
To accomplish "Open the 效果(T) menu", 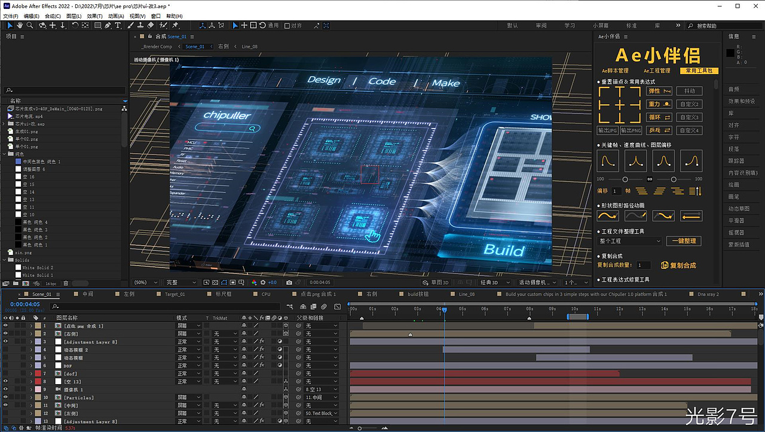I will pyautogui.click(x=94, y=16).
